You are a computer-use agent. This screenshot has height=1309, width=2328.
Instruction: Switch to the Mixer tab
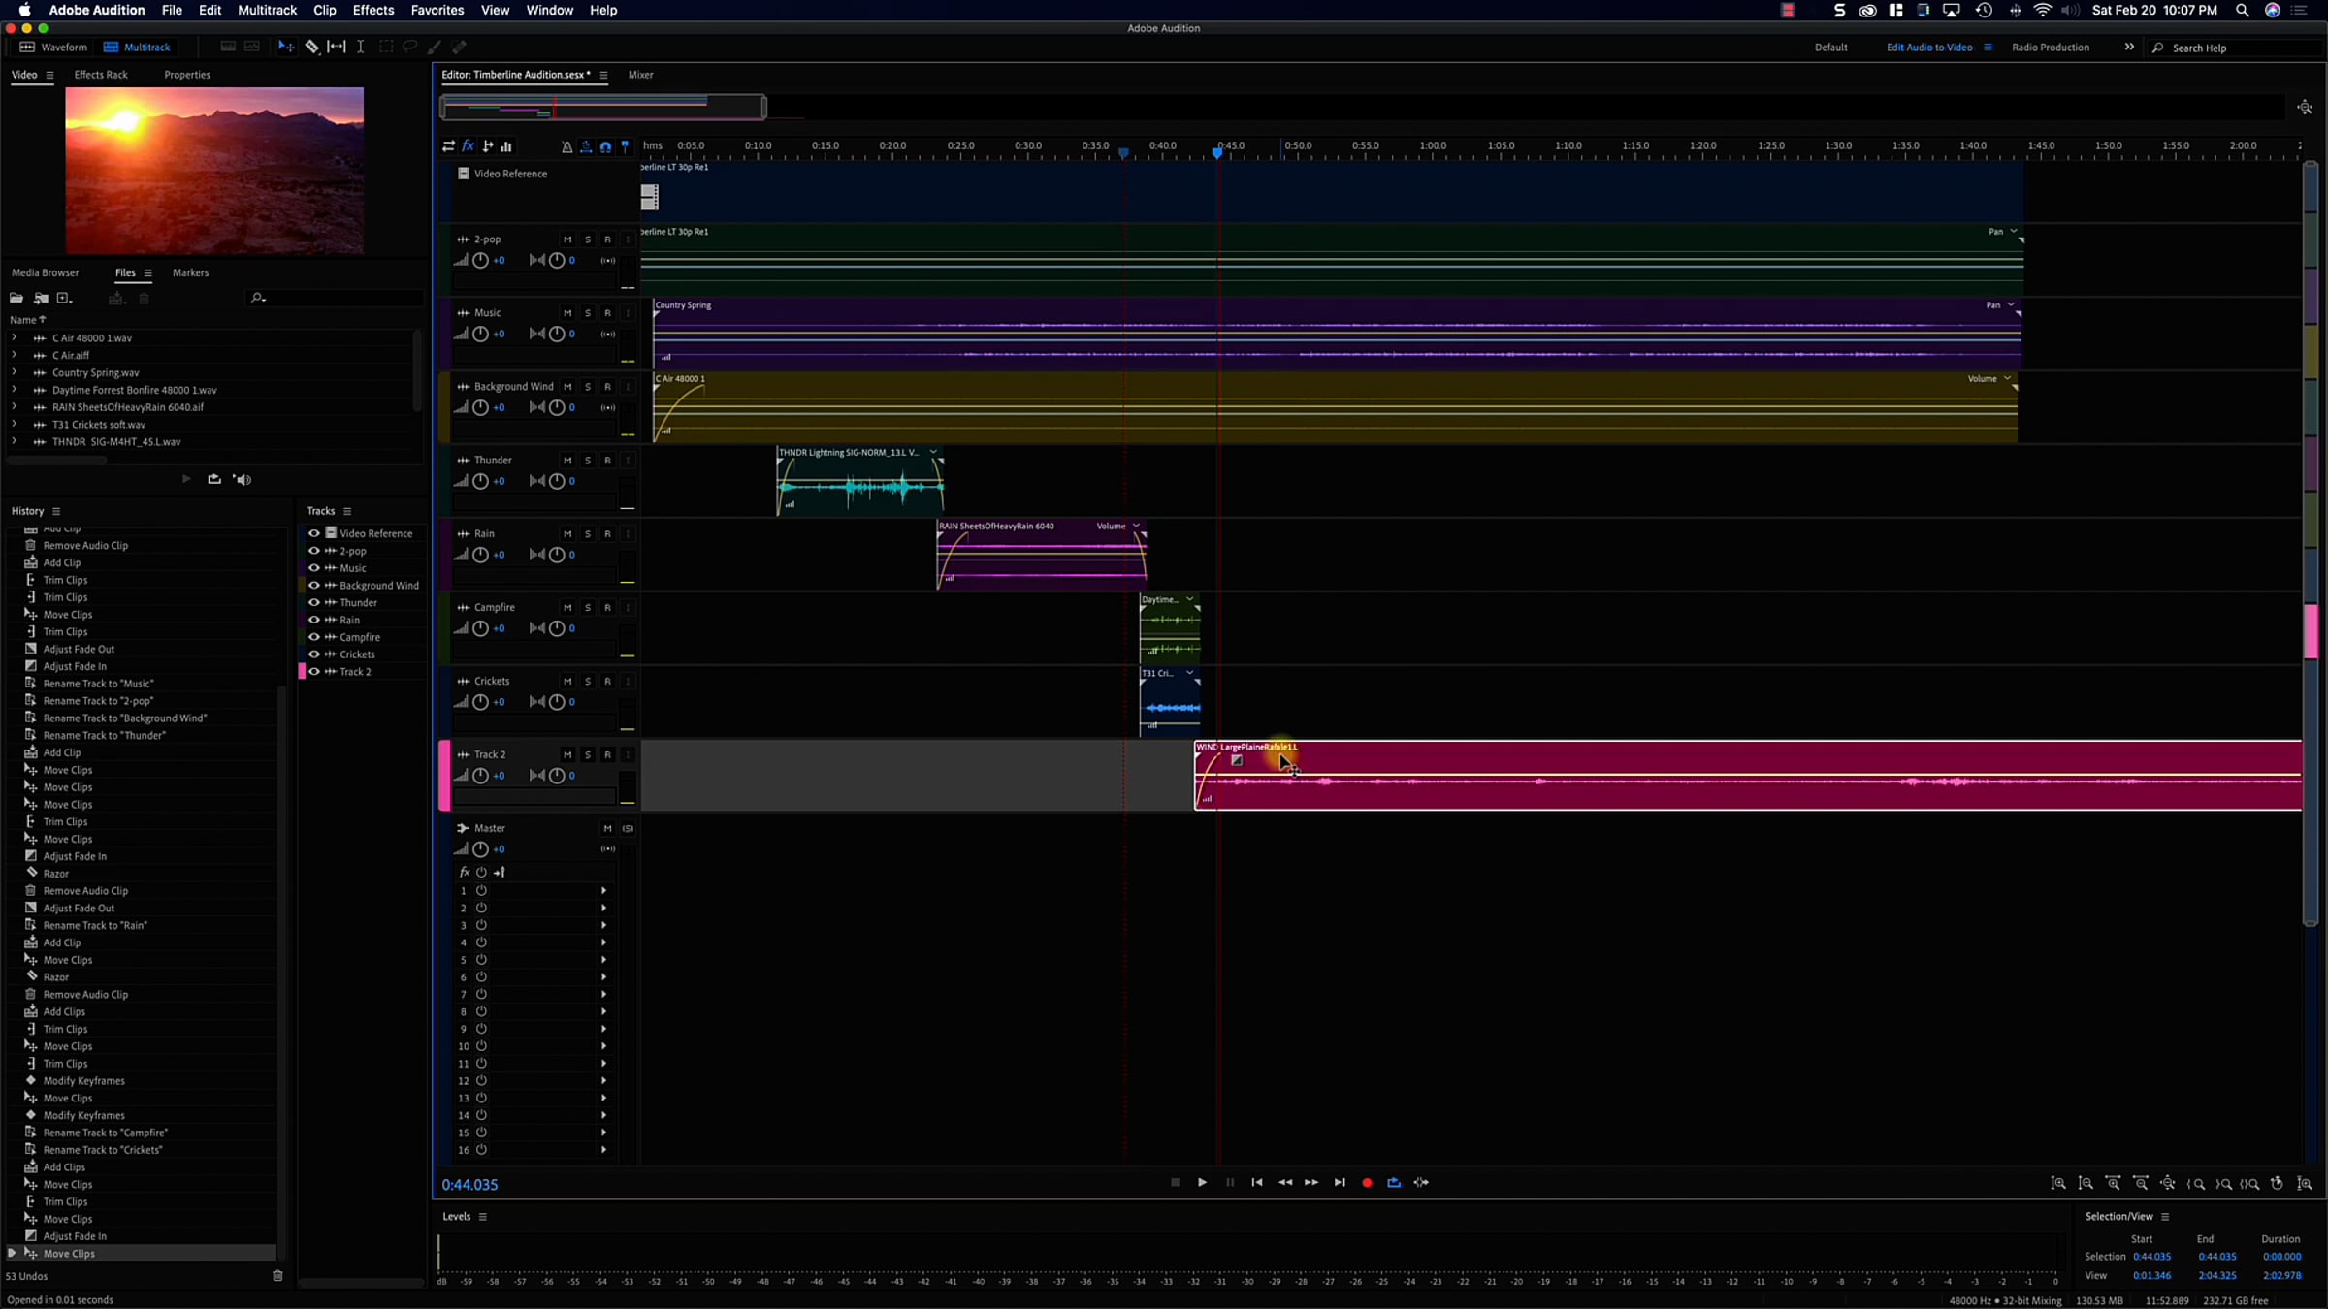pyautogui.click(x=640, y=75)
